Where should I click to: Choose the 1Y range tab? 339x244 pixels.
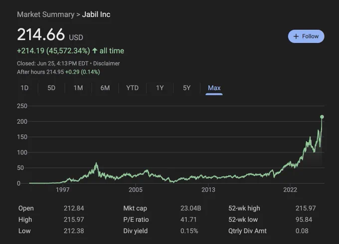(x=160, y=88)
